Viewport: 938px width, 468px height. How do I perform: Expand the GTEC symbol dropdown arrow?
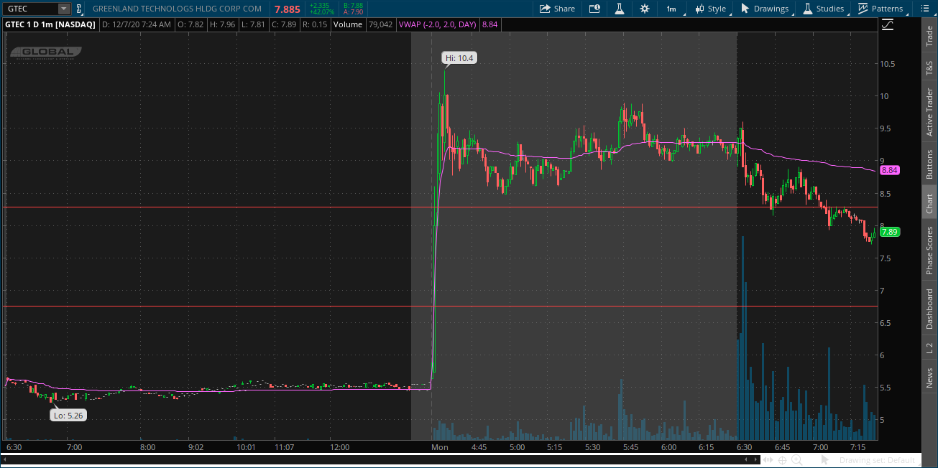coord(64,9)
